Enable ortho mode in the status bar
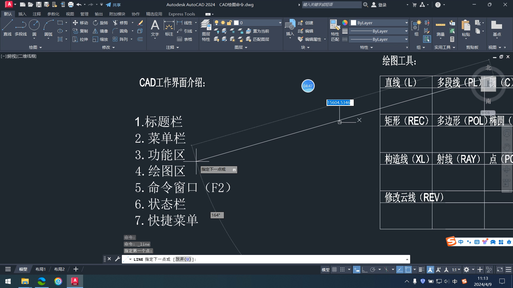The height and width of the screenshot is (288, 513). pyautogui.click(x=366, y=269)
